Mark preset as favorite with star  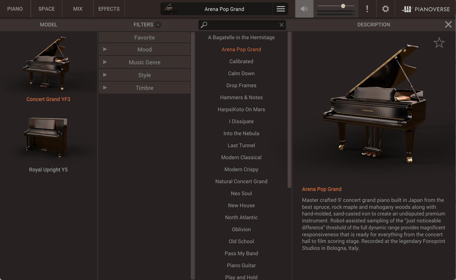pos(439,43)
